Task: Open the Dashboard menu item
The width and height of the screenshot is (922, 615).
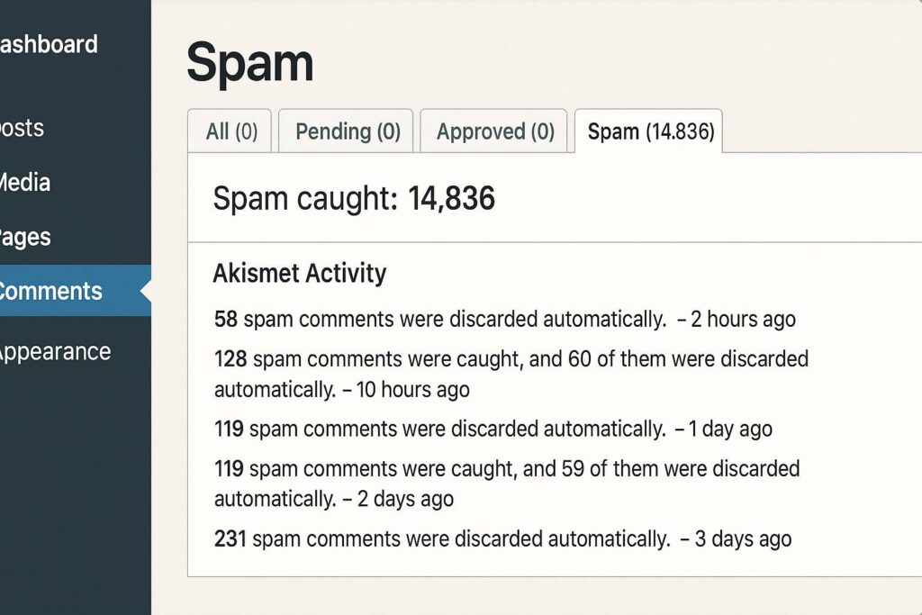Action: pyautogui.click(x=50, y=44)
